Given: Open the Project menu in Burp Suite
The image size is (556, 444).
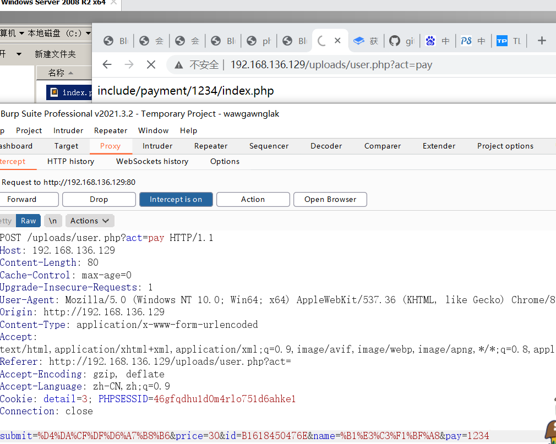Looking at the screenshot, I should tap(29, 130).
